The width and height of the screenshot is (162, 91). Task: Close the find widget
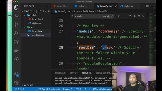143,16
